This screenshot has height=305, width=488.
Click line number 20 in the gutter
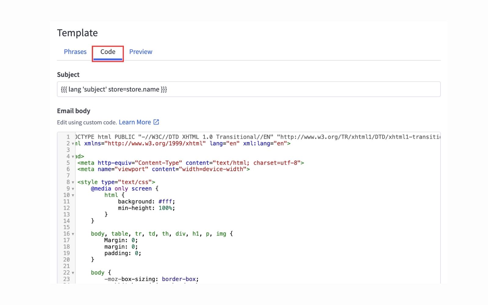click(x=66, y=260)
